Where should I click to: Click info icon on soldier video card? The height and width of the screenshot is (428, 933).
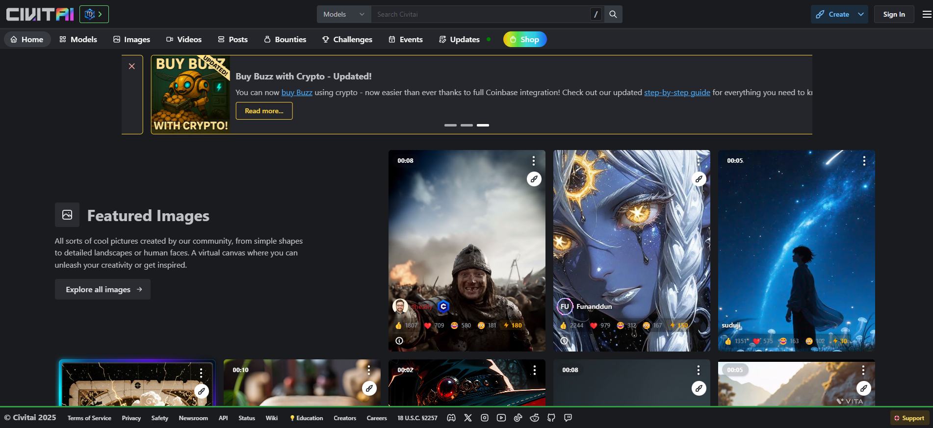coord(399,341)
